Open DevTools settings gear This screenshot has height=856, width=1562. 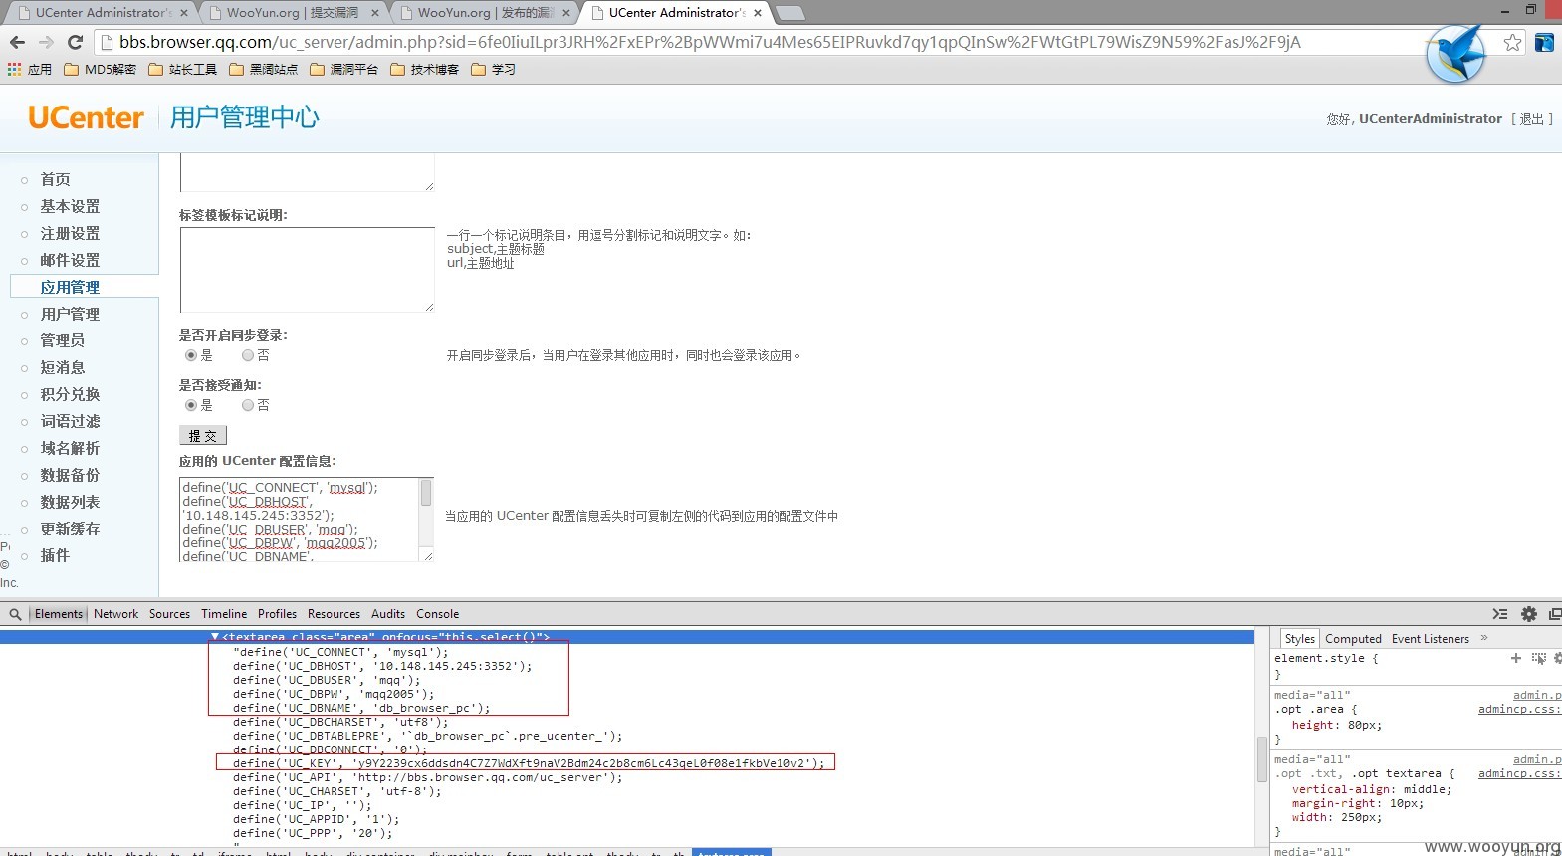click(x=1529, y=614)
